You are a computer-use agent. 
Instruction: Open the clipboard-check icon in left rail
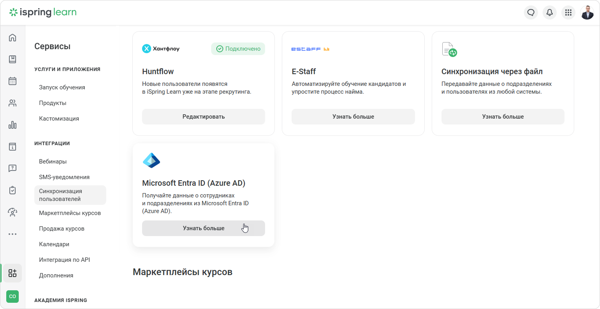(12, 190)
